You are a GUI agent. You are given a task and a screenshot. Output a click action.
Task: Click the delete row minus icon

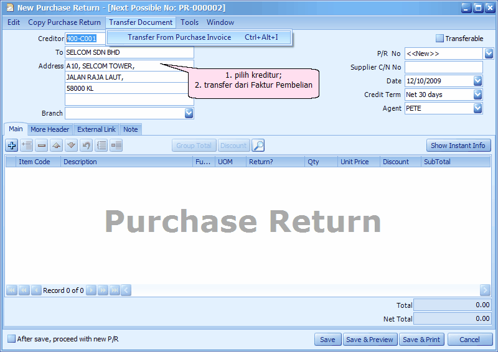(x=42, y=146)
